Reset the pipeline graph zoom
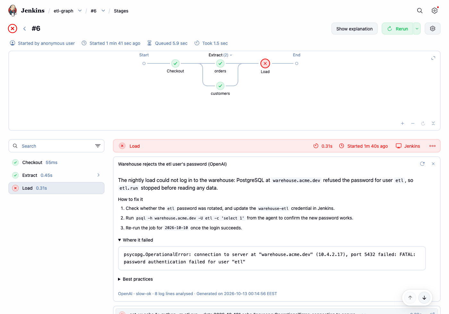 point(423,123)
